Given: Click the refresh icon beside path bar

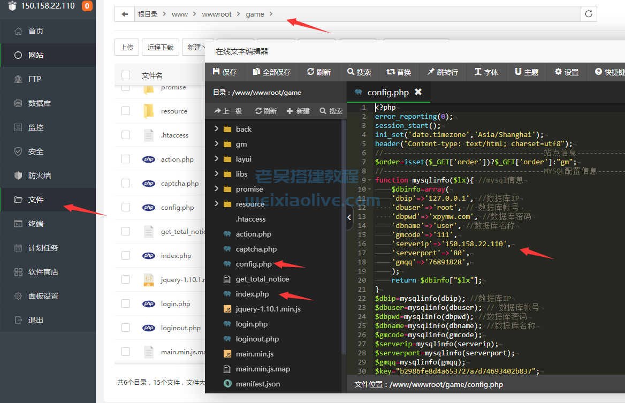Looking at the screenshot, I should 589,14.
